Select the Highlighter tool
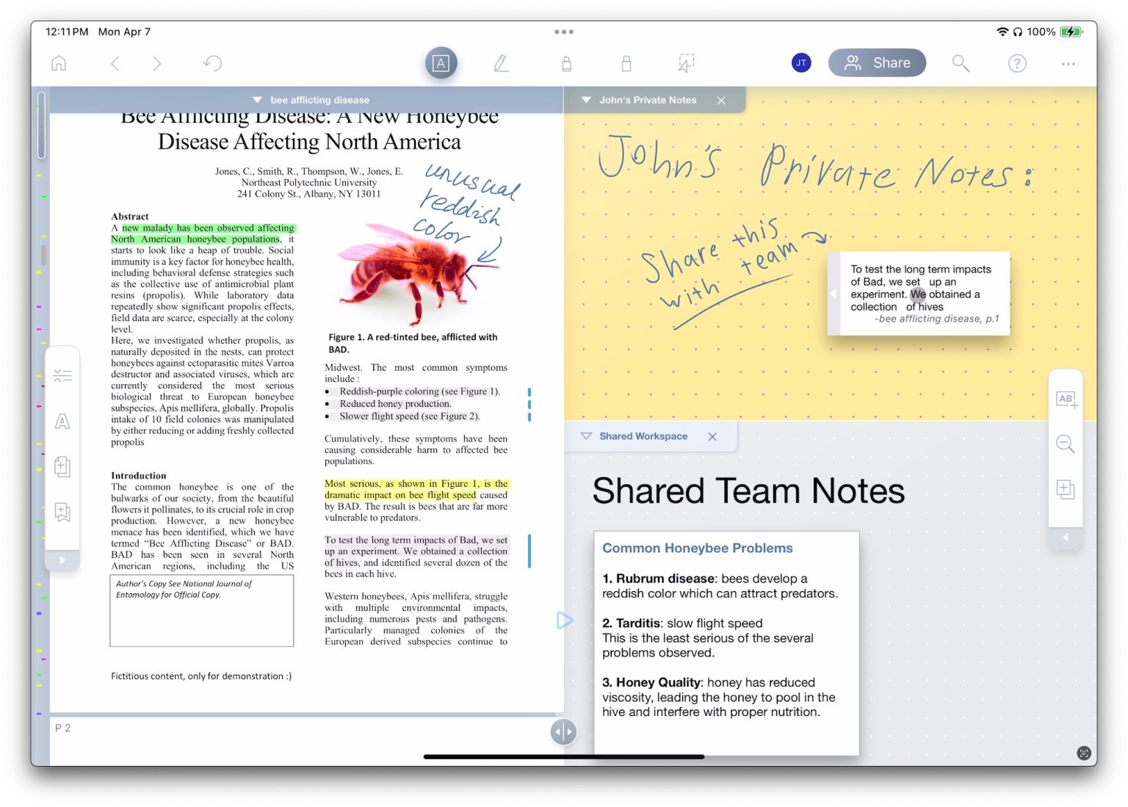The height and width of the screenshot is (807, 1128). 566,63
